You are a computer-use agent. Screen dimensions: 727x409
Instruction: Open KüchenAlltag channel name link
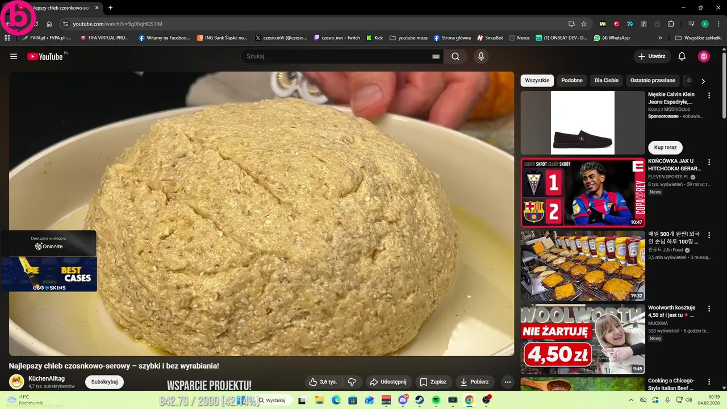(47, 378)
